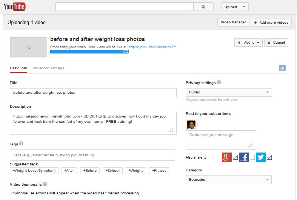The image size is (297, 200).
Task: Toggle the Twitter share checkbox
Action: [269, 157]
